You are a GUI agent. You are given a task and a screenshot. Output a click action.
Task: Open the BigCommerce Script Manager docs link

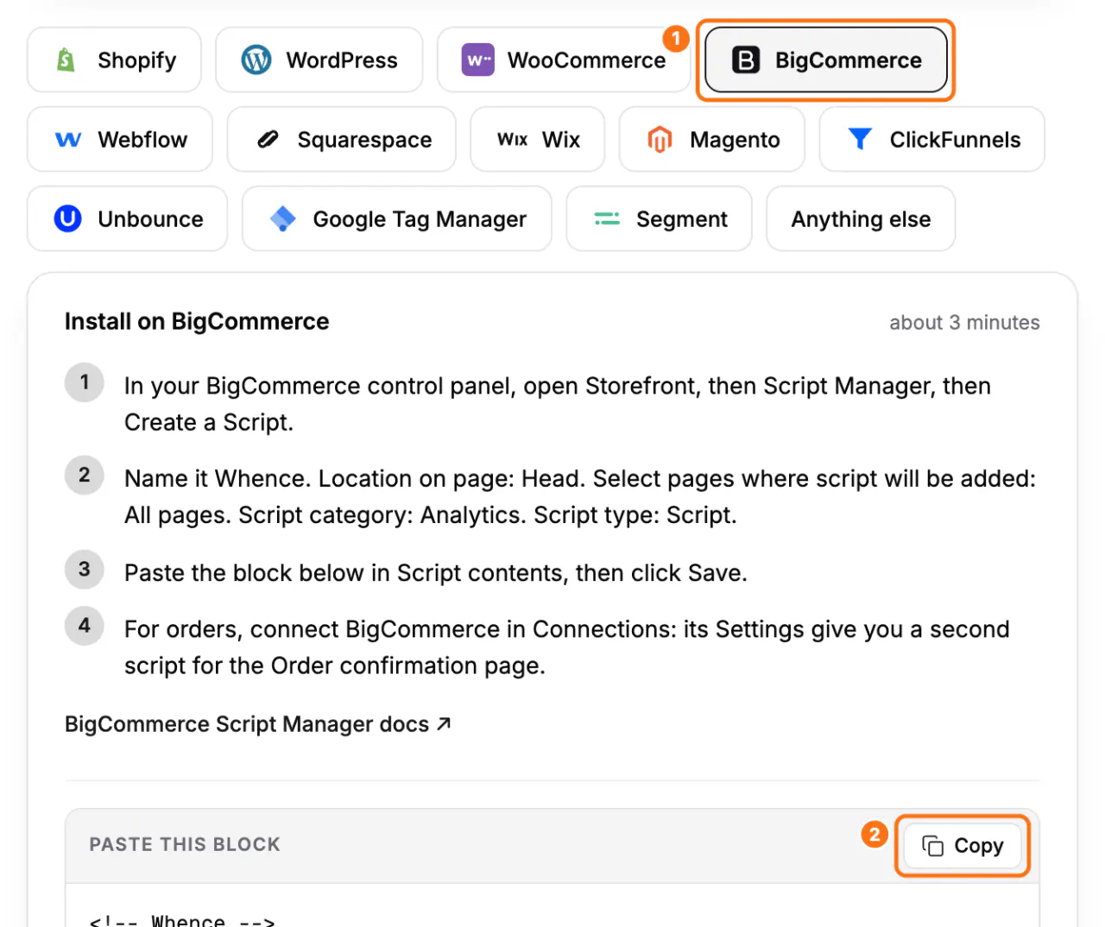click(258, 723)
